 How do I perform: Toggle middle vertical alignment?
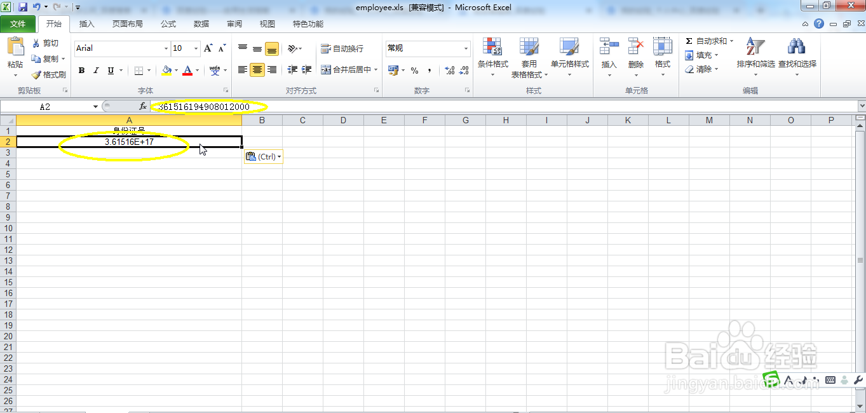click(257, 48)
